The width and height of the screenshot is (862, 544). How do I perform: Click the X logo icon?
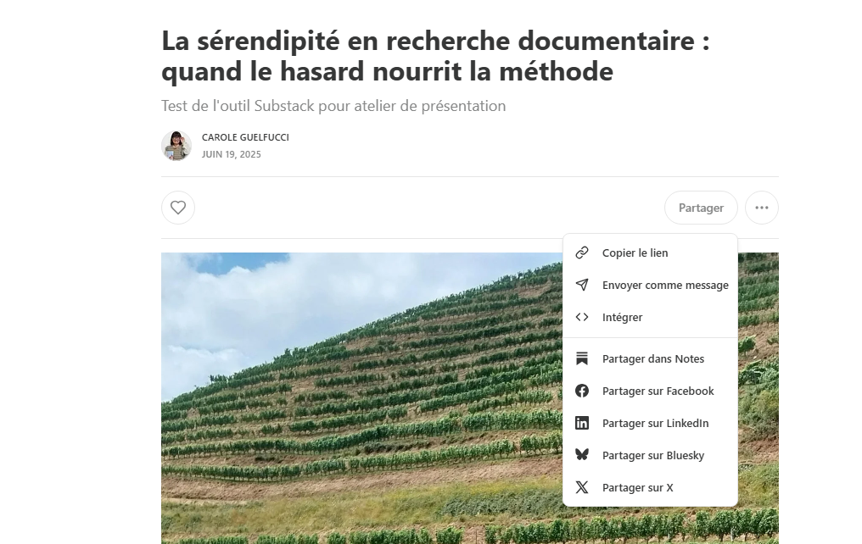[582, 487]
